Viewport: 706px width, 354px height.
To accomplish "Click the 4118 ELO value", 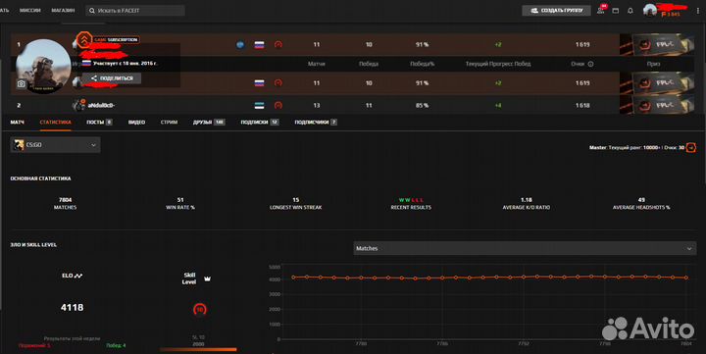I will pyautogui.click(x=72, y=308).
